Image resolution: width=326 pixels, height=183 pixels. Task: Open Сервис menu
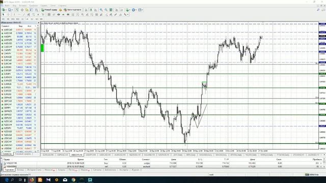coord(44,6)
